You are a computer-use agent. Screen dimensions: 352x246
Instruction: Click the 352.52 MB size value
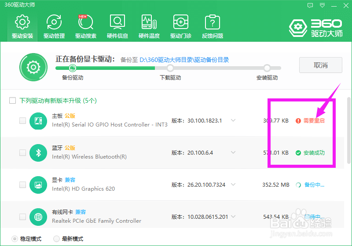coord(276,185)
